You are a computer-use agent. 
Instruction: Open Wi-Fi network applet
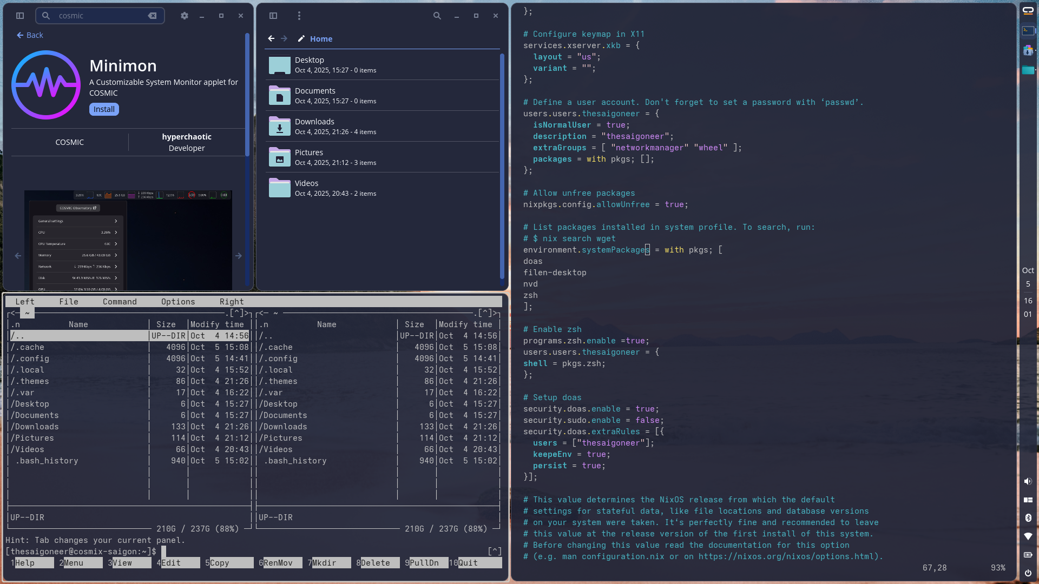tap(1028, 536)
